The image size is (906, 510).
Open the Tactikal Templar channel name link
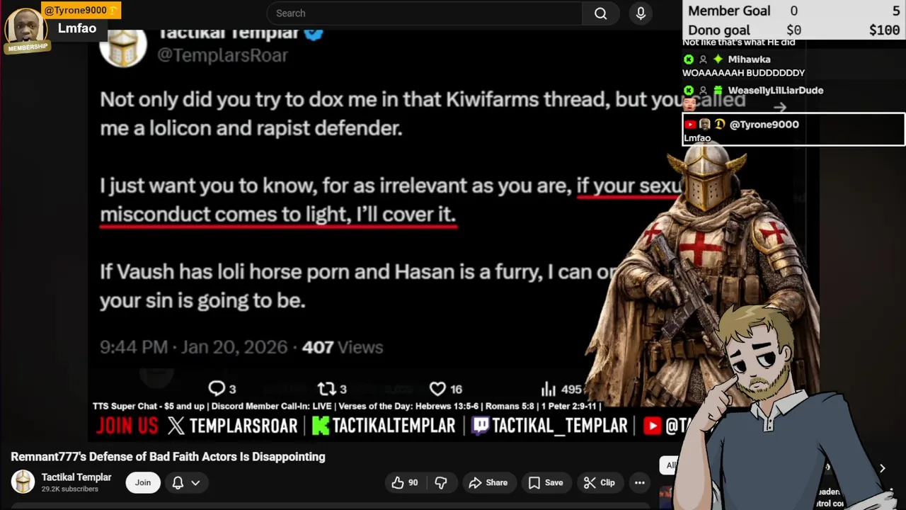[76, 477]
